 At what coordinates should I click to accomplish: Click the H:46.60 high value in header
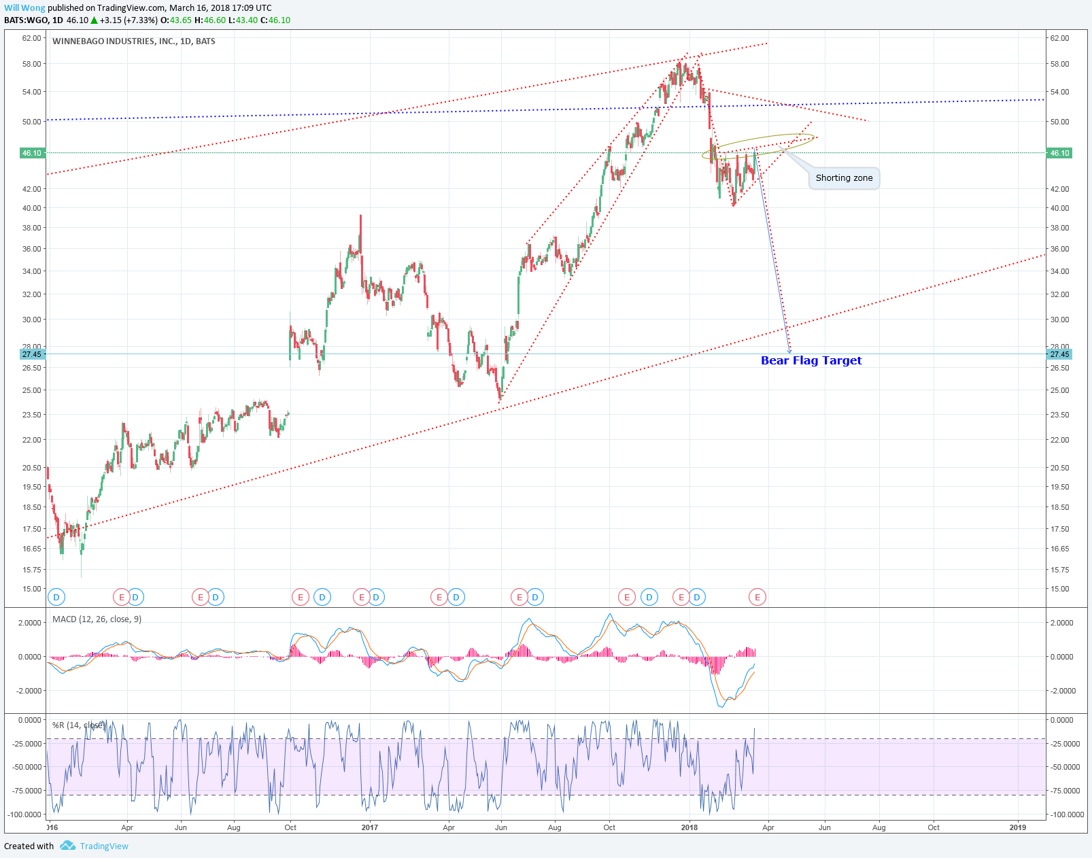(210, 20)
